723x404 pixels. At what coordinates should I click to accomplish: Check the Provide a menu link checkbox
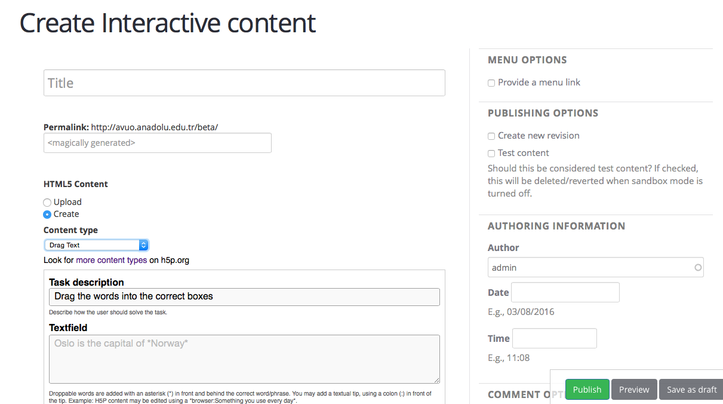tap(491, 83)
